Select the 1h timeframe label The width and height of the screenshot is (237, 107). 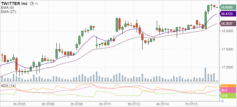(36, 4)
